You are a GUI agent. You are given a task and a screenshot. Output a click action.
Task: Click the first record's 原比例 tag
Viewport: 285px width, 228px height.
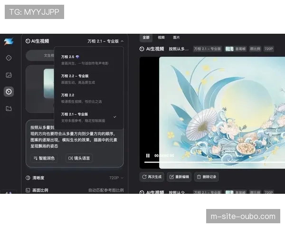point(255,49)
